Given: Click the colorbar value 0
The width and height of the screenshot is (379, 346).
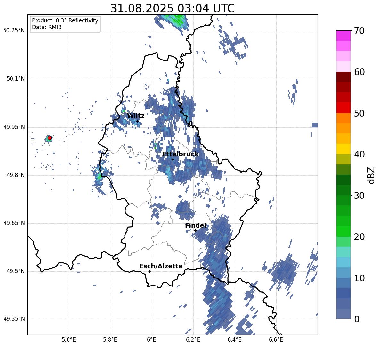Looking at the screenshot, I should click(357, 319).
